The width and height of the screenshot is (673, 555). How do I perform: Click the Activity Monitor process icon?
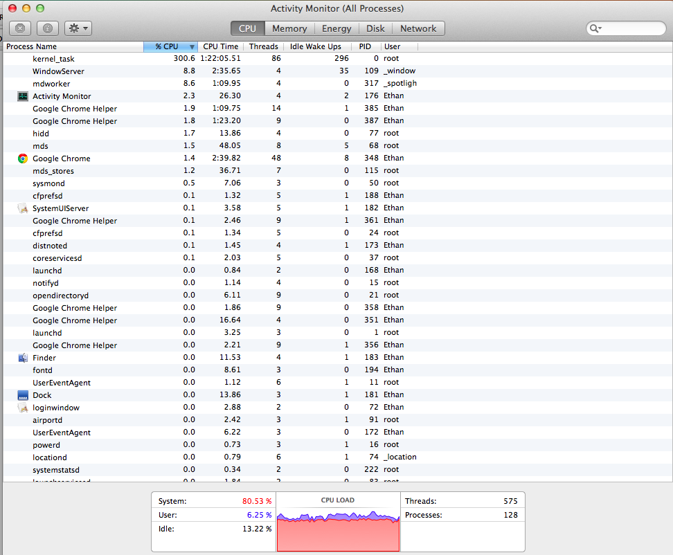(x=23, y=96)
